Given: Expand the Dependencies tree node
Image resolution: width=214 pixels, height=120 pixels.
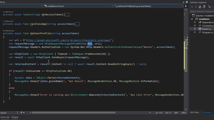Looking at the screenshot, I should [195, 22].
